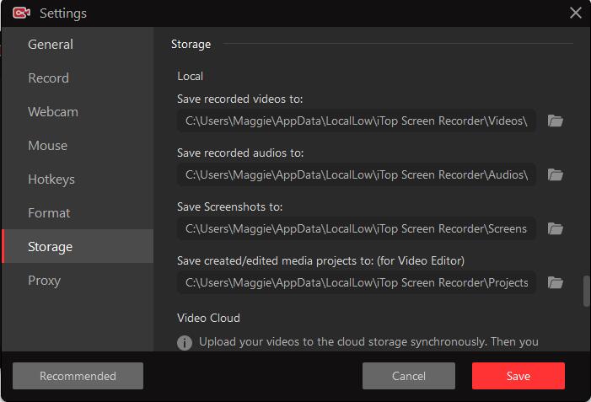591x402 pixels.
Task: Select the Hotkeys section
Action: coord(51,180)
